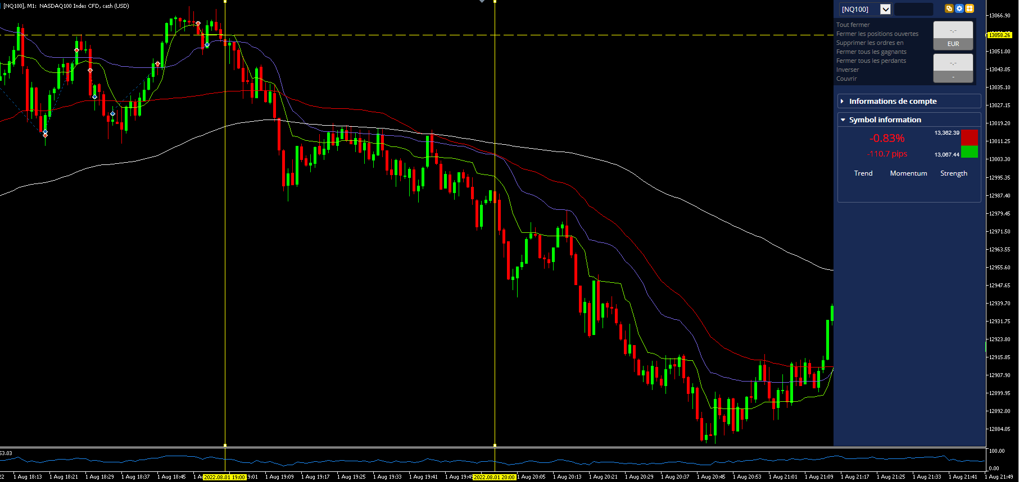Click Fermer tous les perdants
Viewport: 1019px width, 482px height.
pos(871,61)
